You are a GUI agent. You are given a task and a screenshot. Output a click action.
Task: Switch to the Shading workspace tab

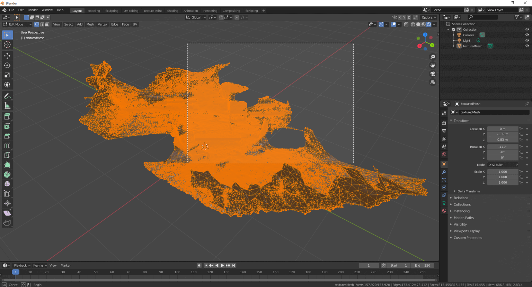[x=172, y=11]
